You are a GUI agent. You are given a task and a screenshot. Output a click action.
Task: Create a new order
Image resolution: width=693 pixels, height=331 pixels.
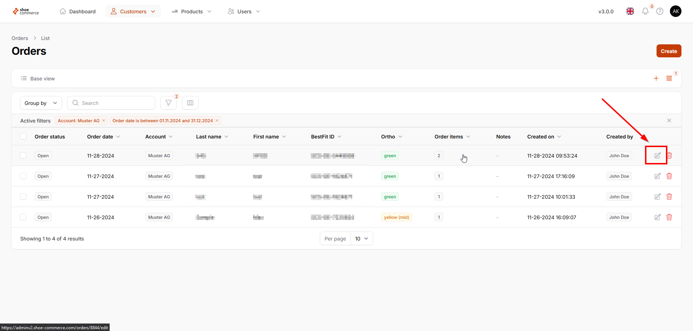[x=669, y=51]
